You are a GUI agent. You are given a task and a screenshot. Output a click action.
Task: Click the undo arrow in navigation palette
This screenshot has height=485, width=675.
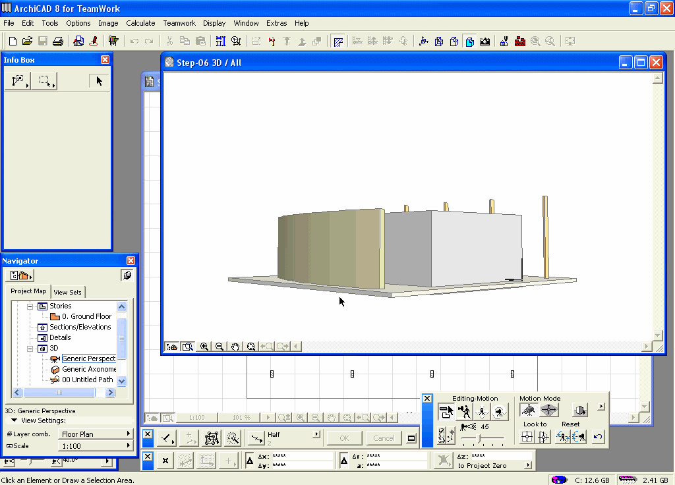pyautogui.click(x=598, y=436)
